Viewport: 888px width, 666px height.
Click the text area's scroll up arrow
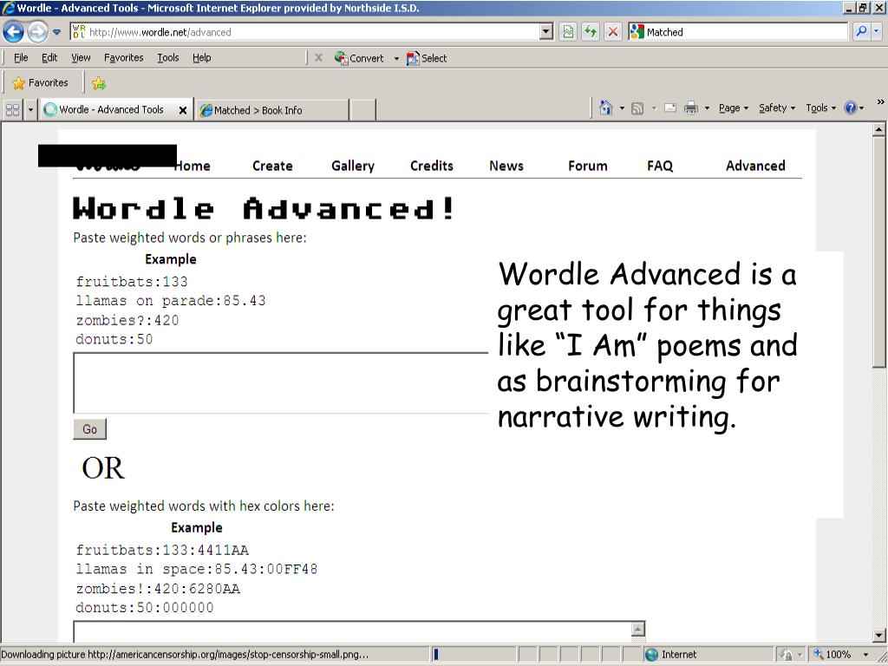[637, 629]
